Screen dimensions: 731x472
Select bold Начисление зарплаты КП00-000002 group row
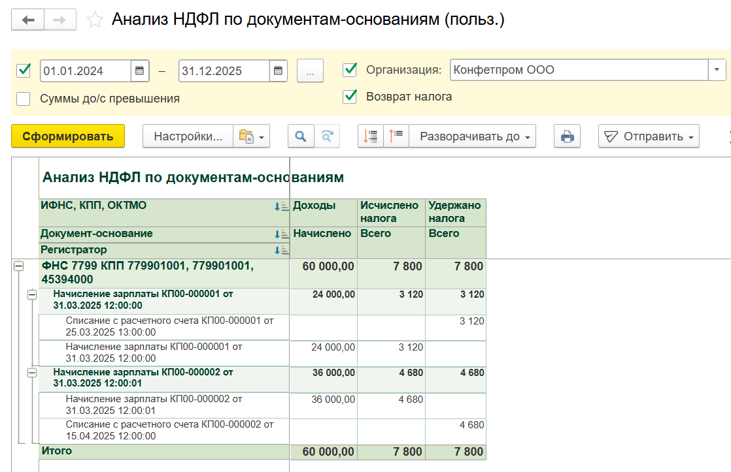(x=164, y=378)
